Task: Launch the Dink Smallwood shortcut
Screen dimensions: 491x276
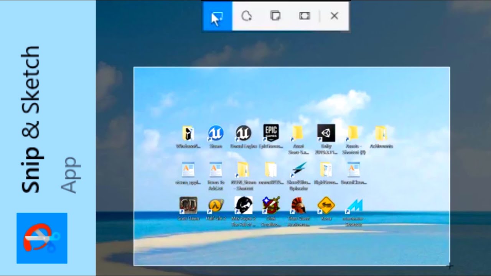Action: click(271, 212)
